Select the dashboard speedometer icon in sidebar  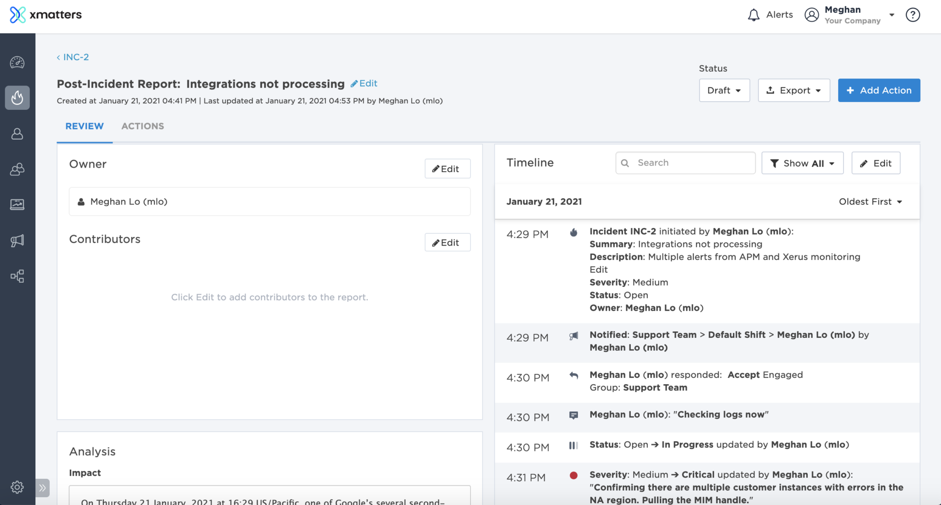click(x=17, y=62)
